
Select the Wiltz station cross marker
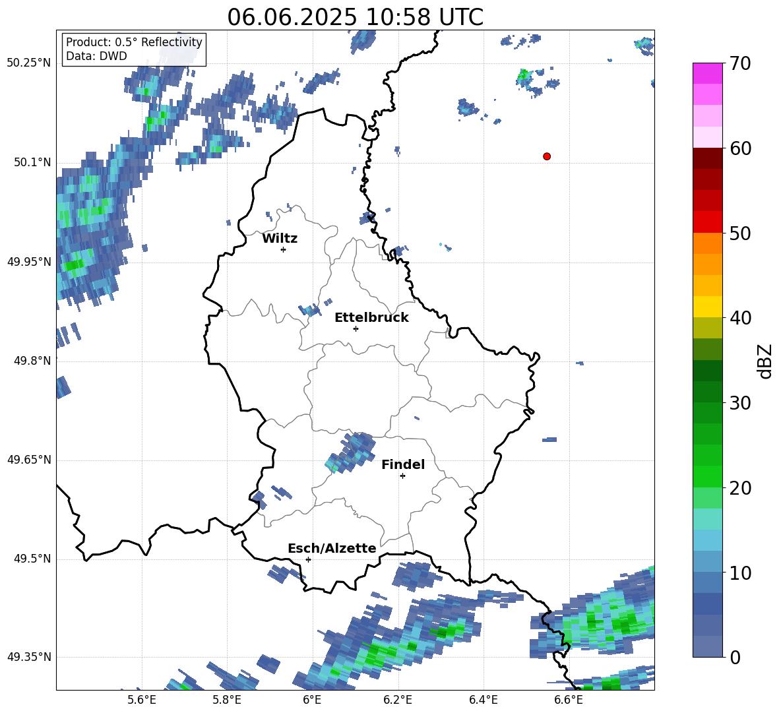[x=284, y=249]
